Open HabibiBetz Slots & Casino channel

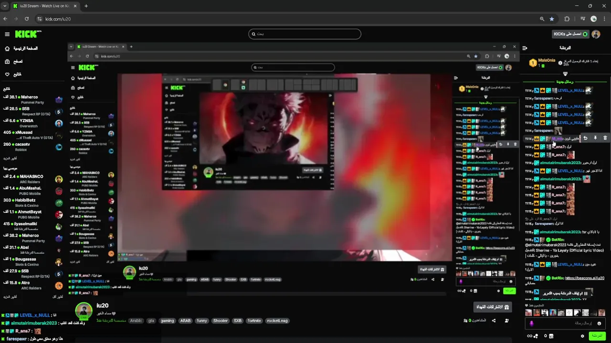(32, 203)
